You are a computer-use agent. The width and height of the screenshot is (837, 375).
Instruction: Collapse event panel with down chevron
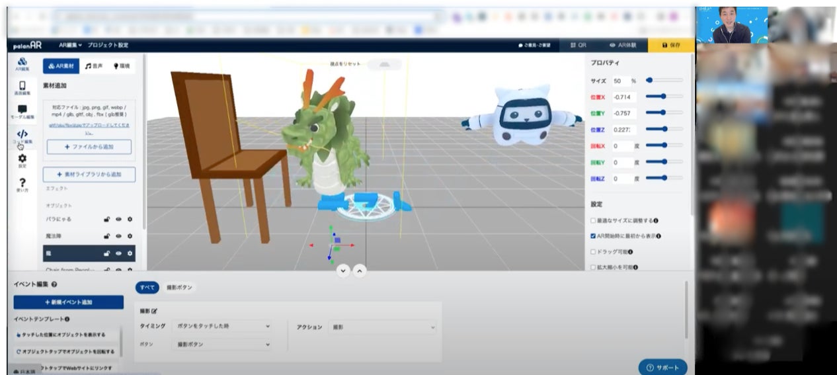tap(342, 270)
